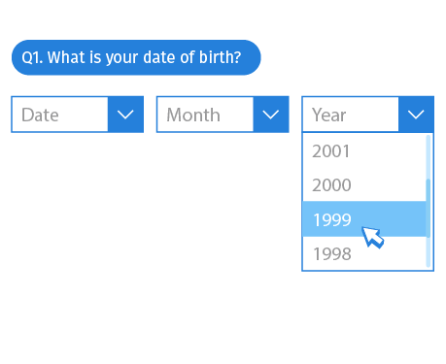
Task: Click blank space right of 2001 option
Action: [x=389, y=150]
